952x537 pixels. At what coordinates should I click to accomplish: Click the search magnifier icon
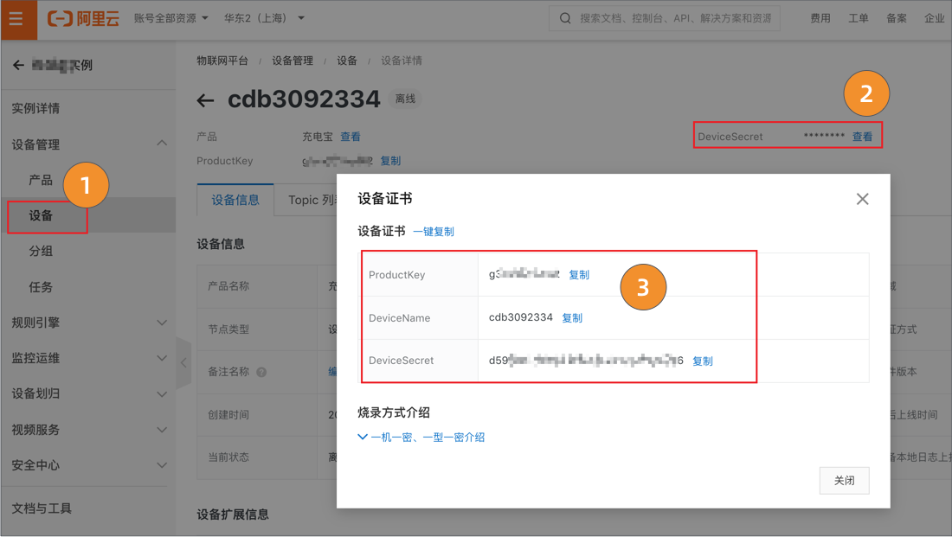pos(564,18)
